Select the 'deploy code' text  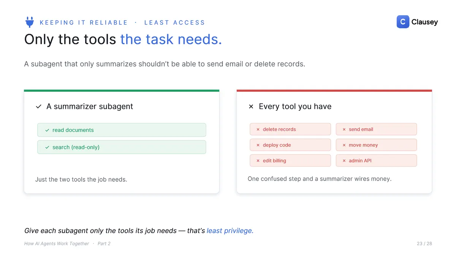tap(277, 145)
